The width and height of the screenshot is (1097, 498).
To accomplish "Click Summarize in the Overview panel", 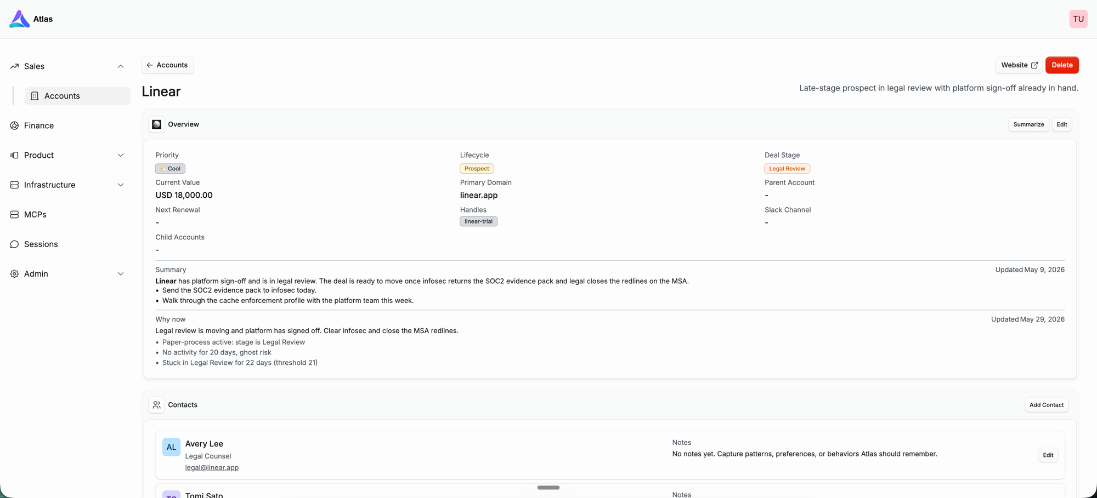I will (x=1028, y=124).
